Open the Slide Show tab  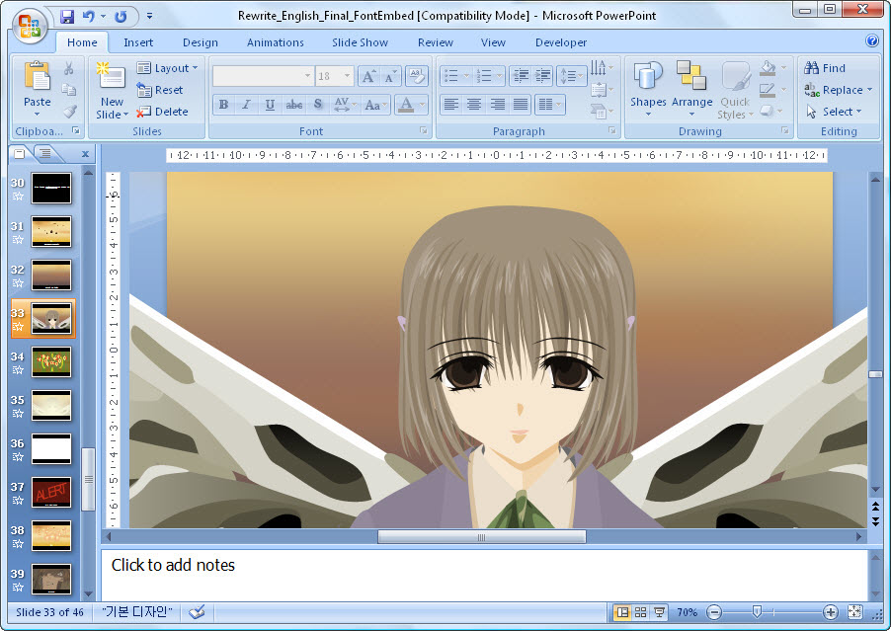pyautogui.click(x=360, y=42)
